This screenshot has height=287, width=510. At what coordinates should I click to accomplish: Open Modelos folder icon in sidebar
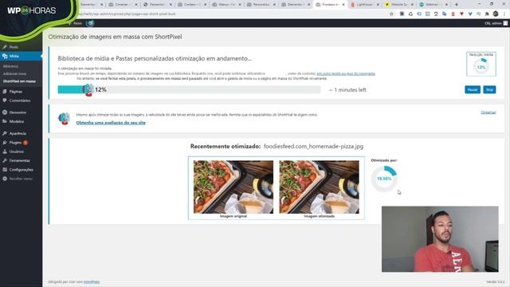5,121
